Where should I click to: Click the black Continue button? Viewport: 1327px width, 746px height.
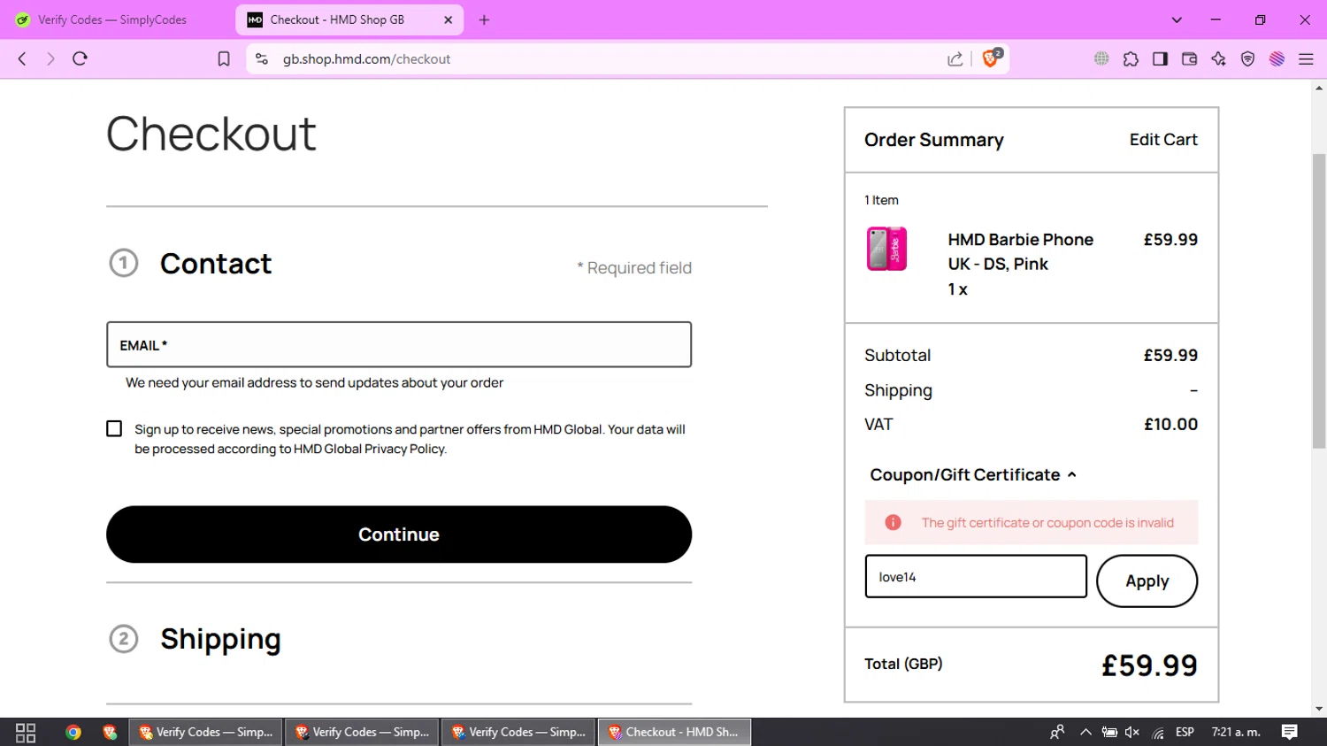pyautogui.click(x=399, y=535)
